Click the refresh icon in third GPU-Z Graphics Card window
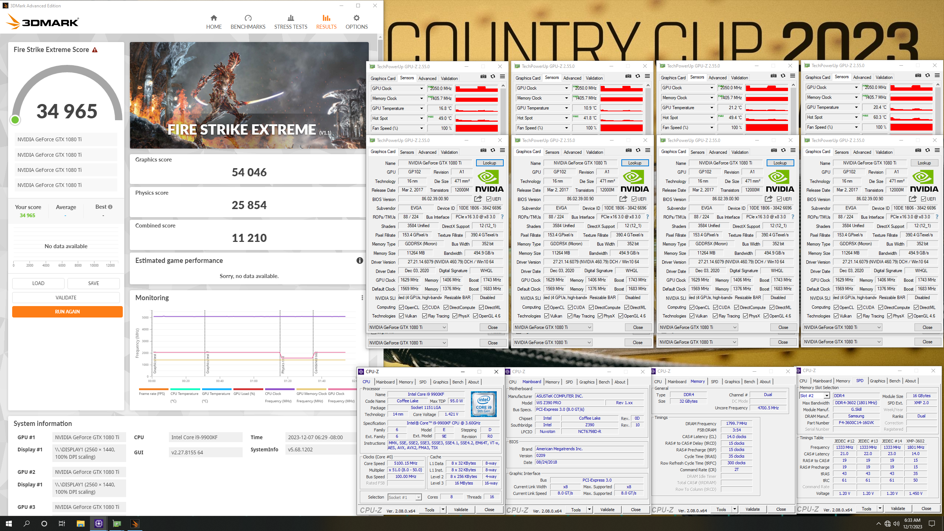 783,150
